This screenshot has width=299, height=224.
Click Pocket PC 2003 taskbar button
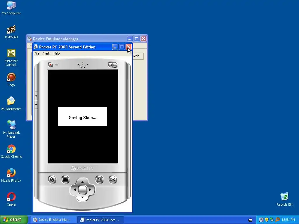click(x=101, y=220)
